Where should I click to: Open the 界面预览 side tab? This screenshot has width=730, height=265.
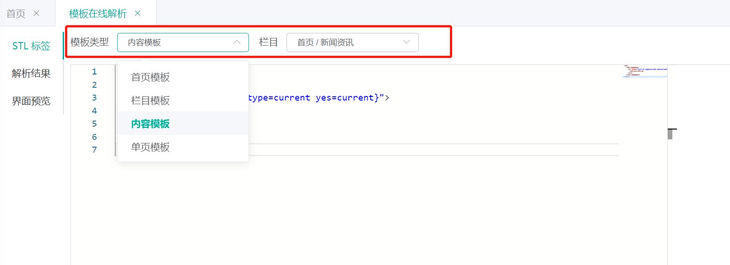(x=31, y=101)
